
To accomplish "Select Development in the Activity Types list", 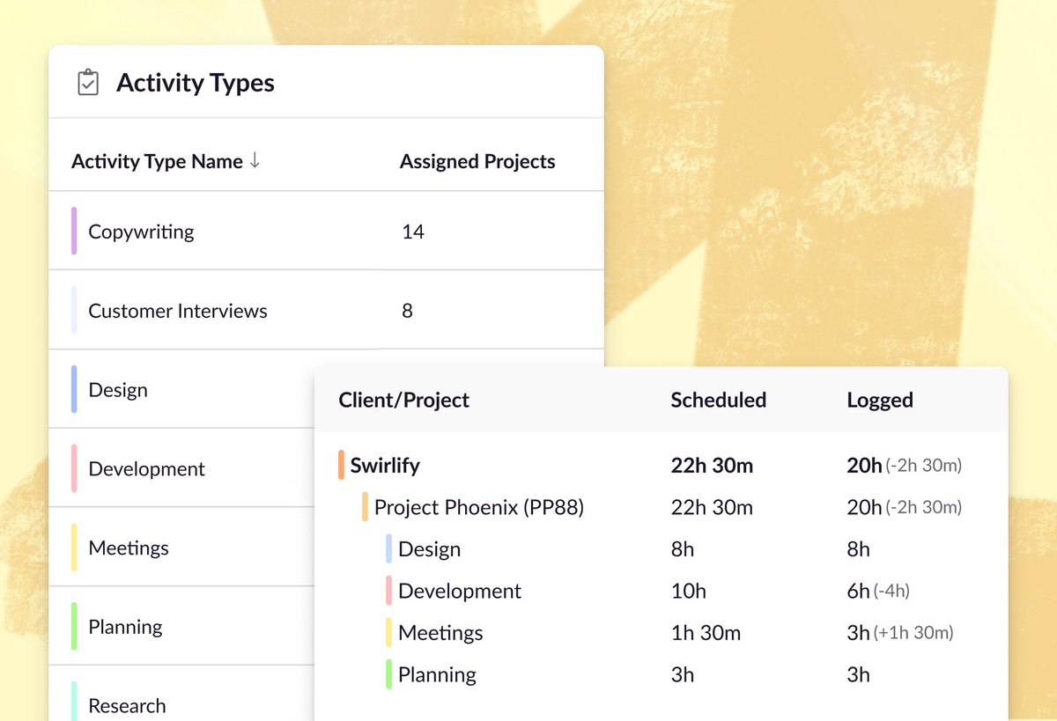I will [x=146, y=469].
